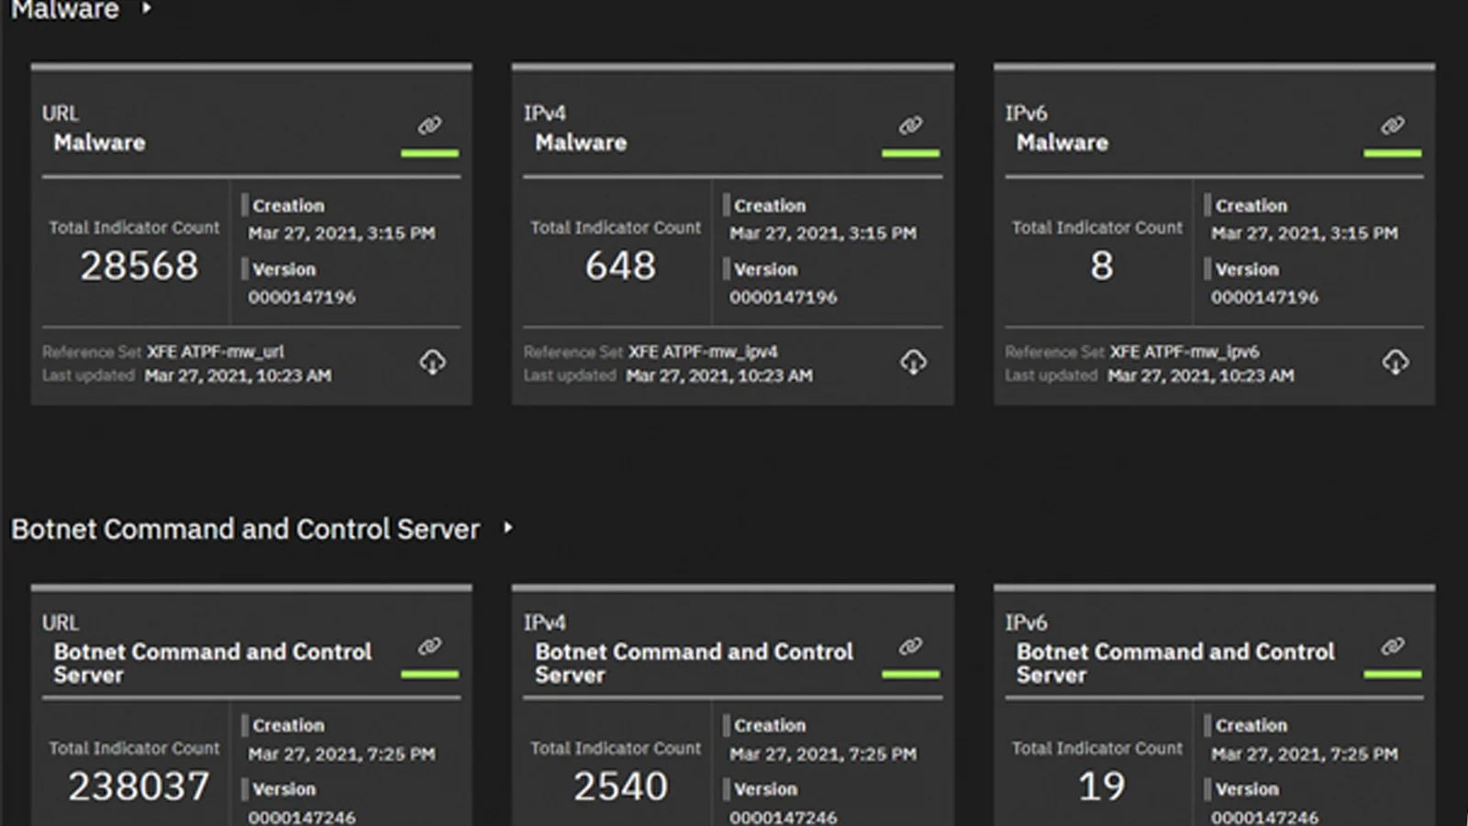
Task: Select the 19 indicator count
Action: [x=1101, y=787]
